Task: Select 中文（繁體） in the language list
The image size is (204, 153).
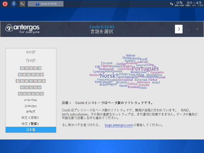Action: click(x=31, y=123)
